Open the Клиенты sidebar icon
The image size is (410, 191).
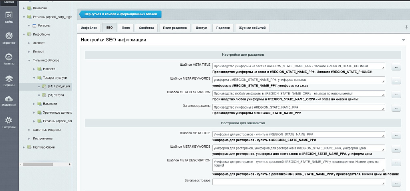[9, 59]
